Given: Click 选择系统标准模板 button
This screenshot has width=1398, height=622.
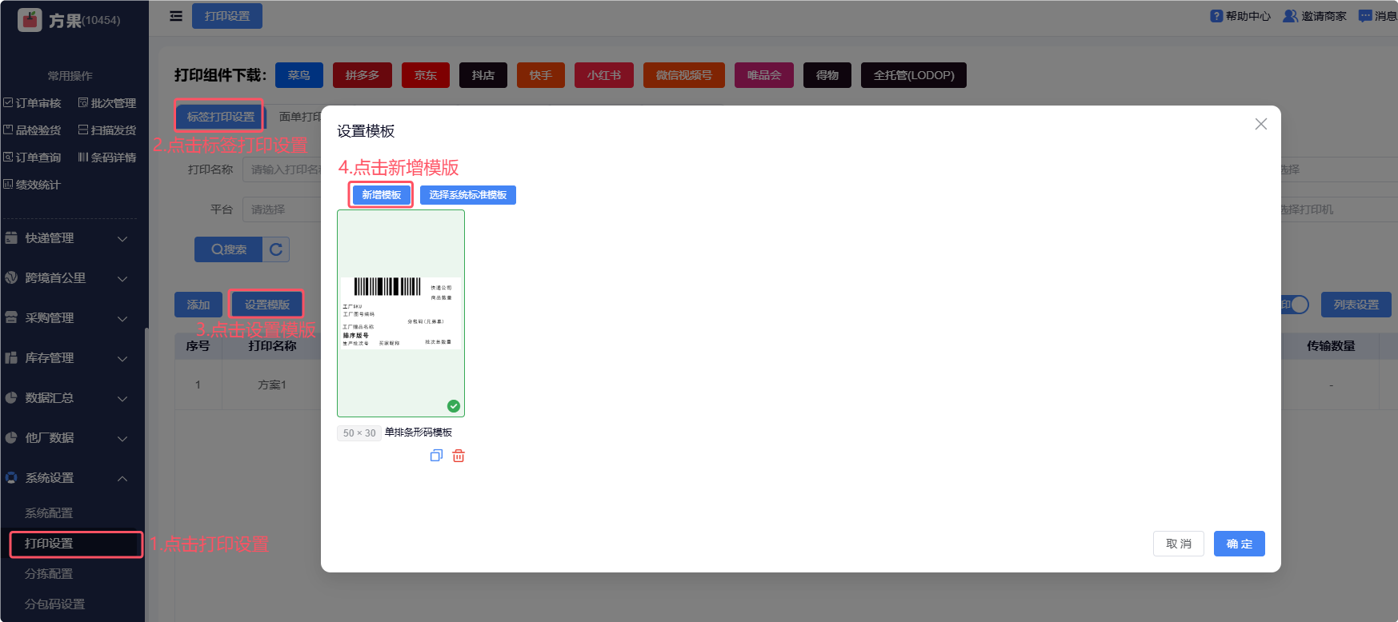Looking at the screenshot, I should pos(468,195).
